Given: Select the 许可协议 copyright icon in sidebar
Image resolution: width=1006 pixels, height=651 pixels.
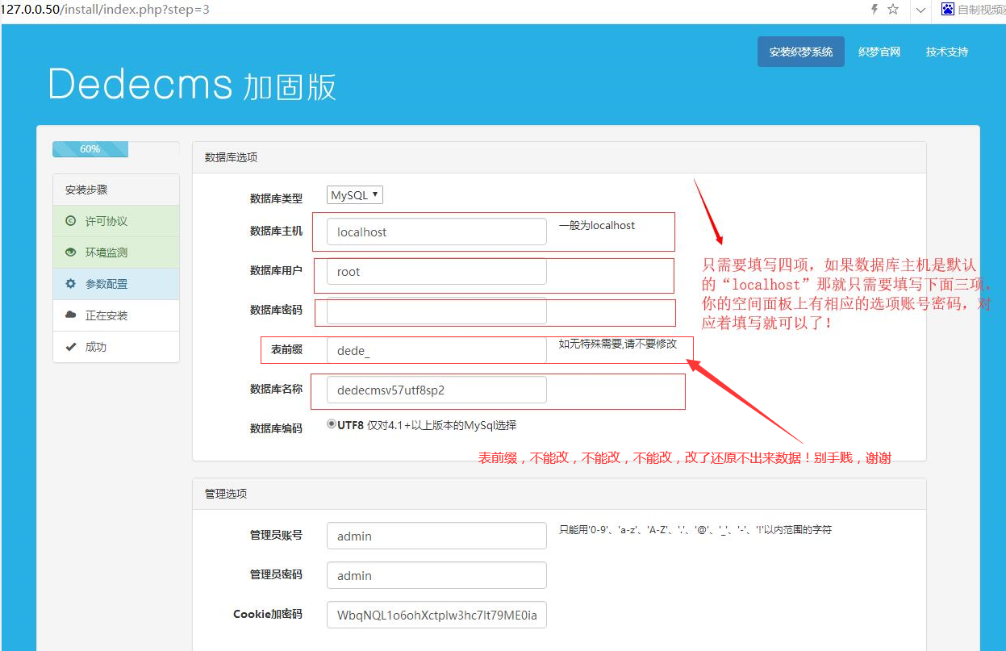Looking at the screenshot, I should click(72, 220).
